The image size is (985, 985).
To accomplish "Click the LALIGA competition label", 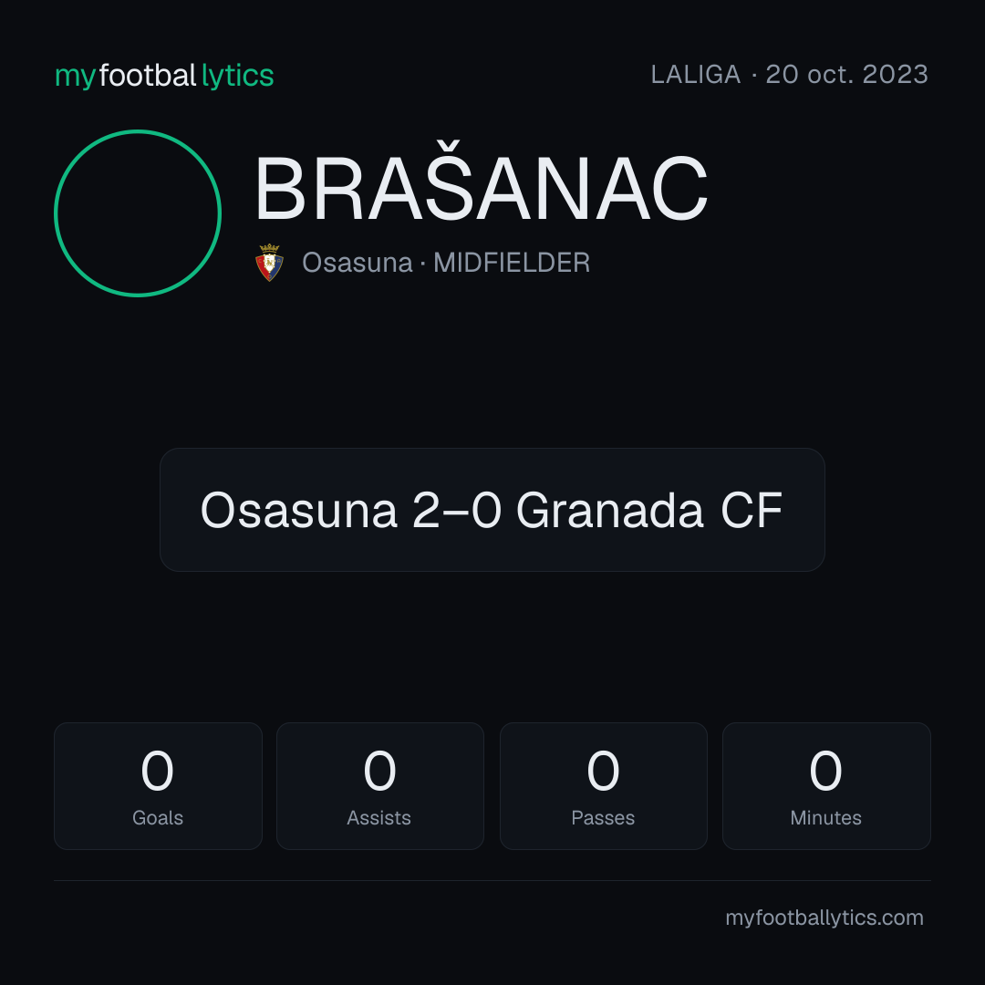I will tap(696, 75).
